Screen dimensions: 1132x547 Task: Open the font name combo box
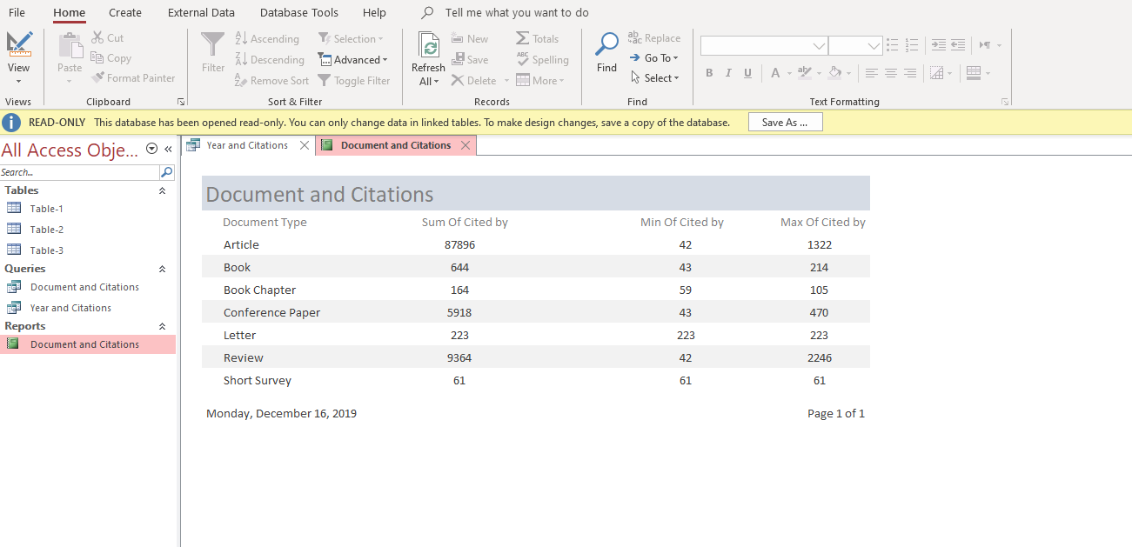point(819,45)
